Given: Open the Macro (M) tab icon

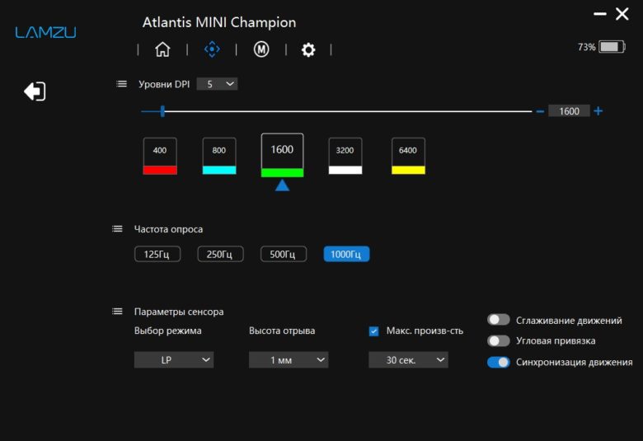Looking at the screenshot, I should pos(261,49).
